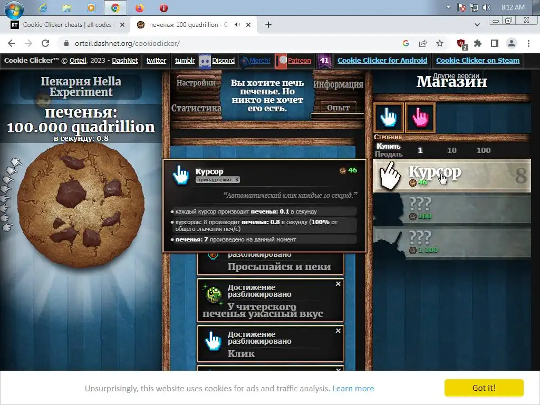Reload the page

[x=45, y=43]
